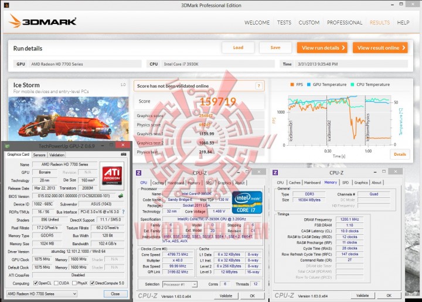The height and width of the screenshot is (302, 422).
Task: Toggle the CUDA checkbox in GPU-Z
Action: click(56, 283)
